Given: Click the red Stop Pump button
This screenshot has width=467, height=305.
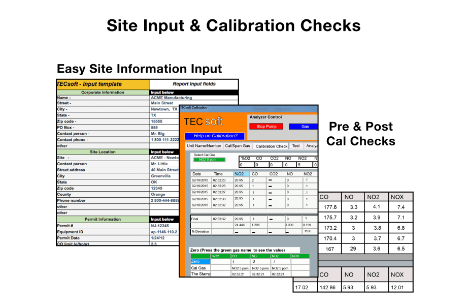Looking at the screenshot, I should tap(266, 127).
